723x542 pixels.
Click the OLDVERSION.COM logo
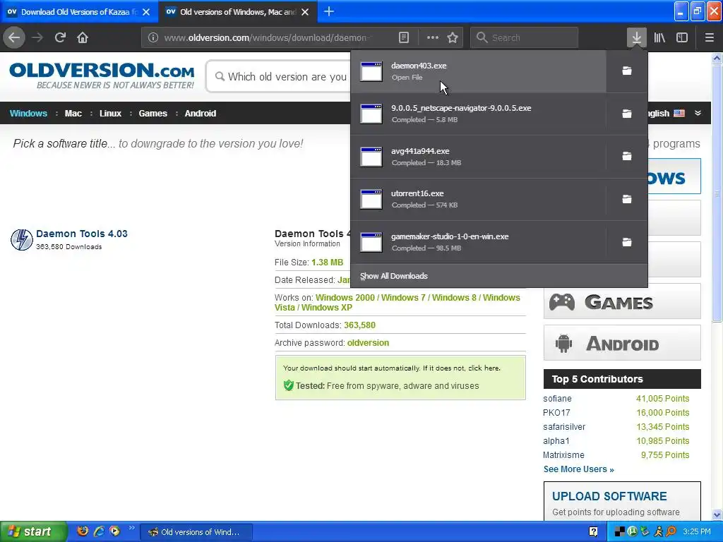[102, 76]
